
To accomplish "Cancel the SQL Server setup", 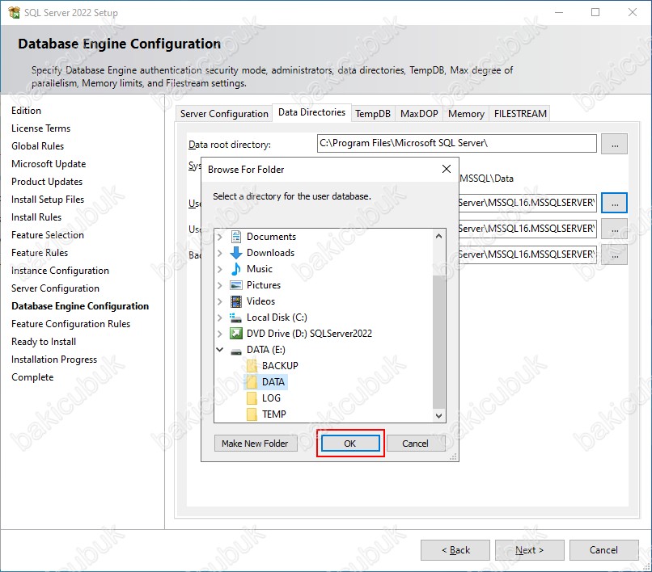I will (603, 550).
